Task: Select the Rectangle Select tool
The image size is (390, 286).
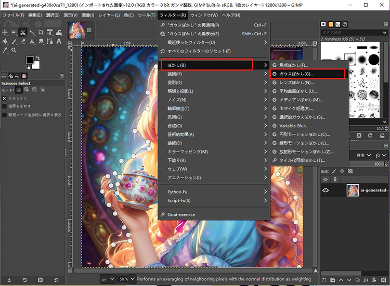Action: click(x=14, y=32)
